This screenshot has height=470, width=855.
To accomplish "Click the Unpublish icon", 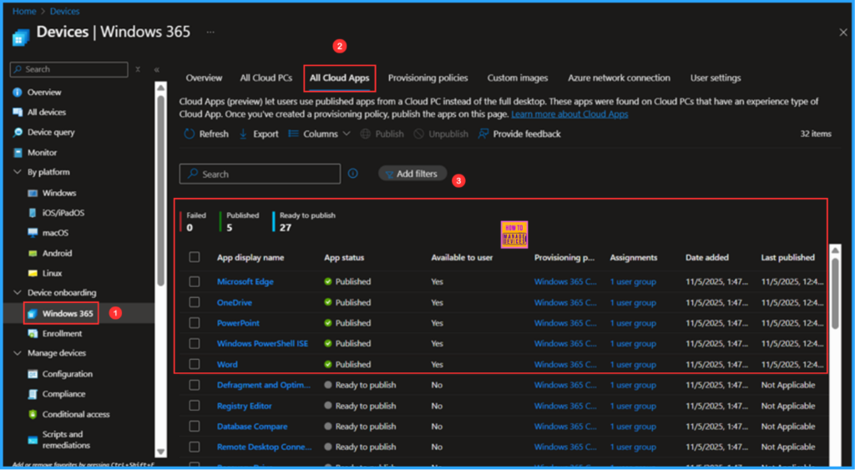I will (x=419, y=134).
